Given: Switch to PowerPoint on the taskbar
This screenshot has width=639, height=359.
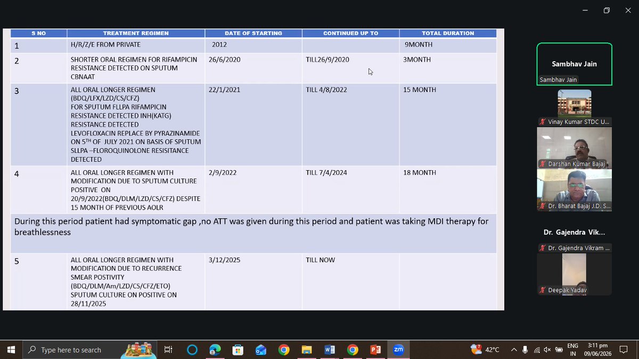Looking at the screenshot, I should (375, 349).
